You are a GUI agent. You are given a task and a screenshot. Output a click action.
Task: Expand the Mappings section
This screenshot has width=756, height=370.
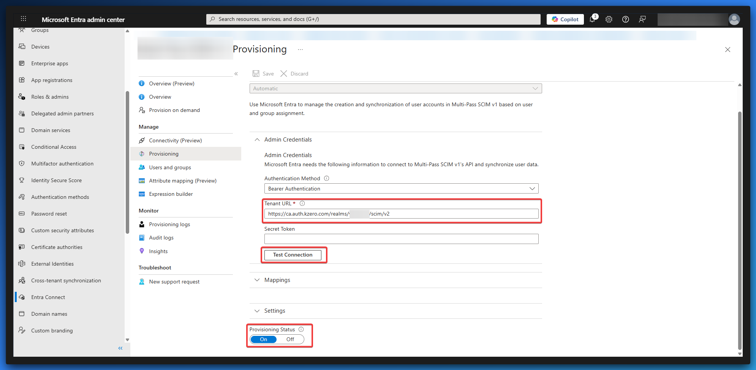(x=277, y=280)
